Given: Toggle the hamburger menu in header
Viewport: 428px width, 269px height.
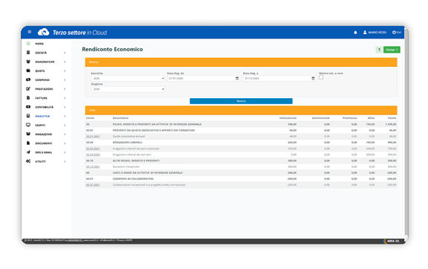Looking at the screenshot, I should 30,32.
